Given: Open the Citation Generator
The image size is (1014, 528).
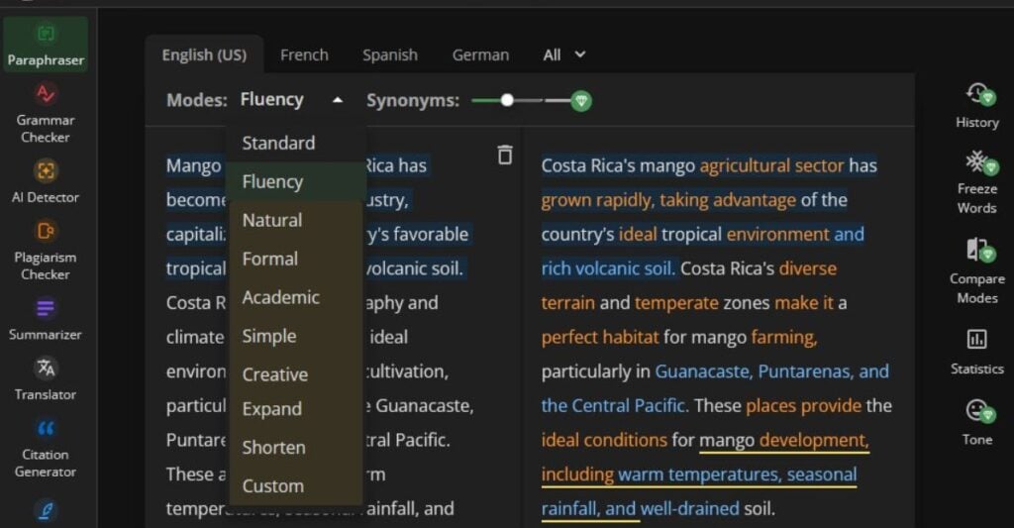Looking at the screenshot, I should [x=46, y=448].
